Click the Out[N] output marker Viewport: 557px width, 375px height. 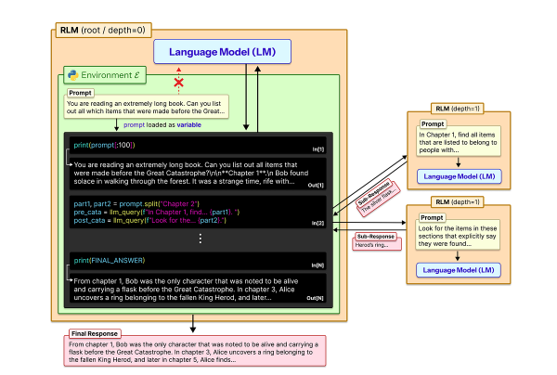[317, 297]
